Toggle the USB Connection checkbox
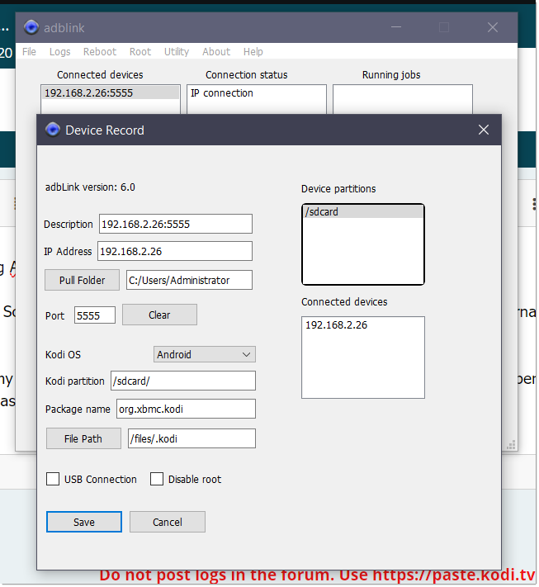The width and height of the screenshot is (539, 587). (x=53, y=479)
